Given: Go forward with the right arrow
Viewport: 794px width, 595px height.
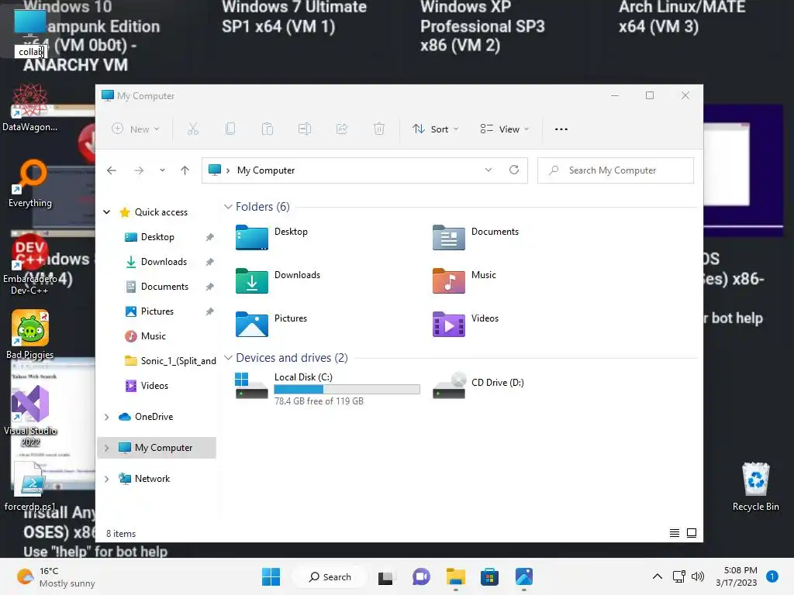Looking at the screenshot, I should (139, 170).
